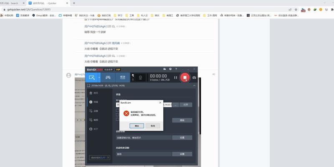The image size is (334, 167).
Task: Open the 哔哩哔哩 bookmark
Action: [66, 15]
